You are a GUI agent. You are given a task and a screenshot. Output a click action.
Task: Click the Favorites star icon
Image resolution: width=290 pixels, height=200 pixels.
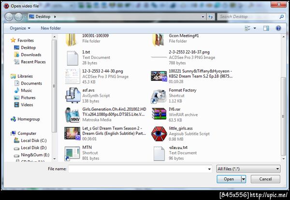click(13, 40)
